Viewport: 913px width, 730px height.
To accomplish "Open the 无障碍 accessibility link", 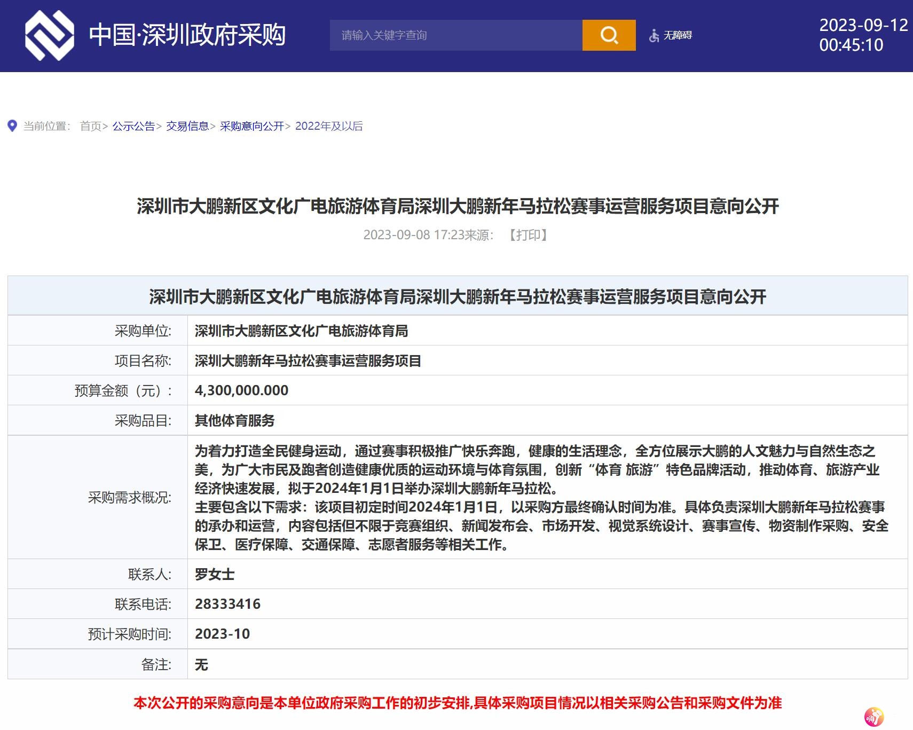I will click(678, 35).
